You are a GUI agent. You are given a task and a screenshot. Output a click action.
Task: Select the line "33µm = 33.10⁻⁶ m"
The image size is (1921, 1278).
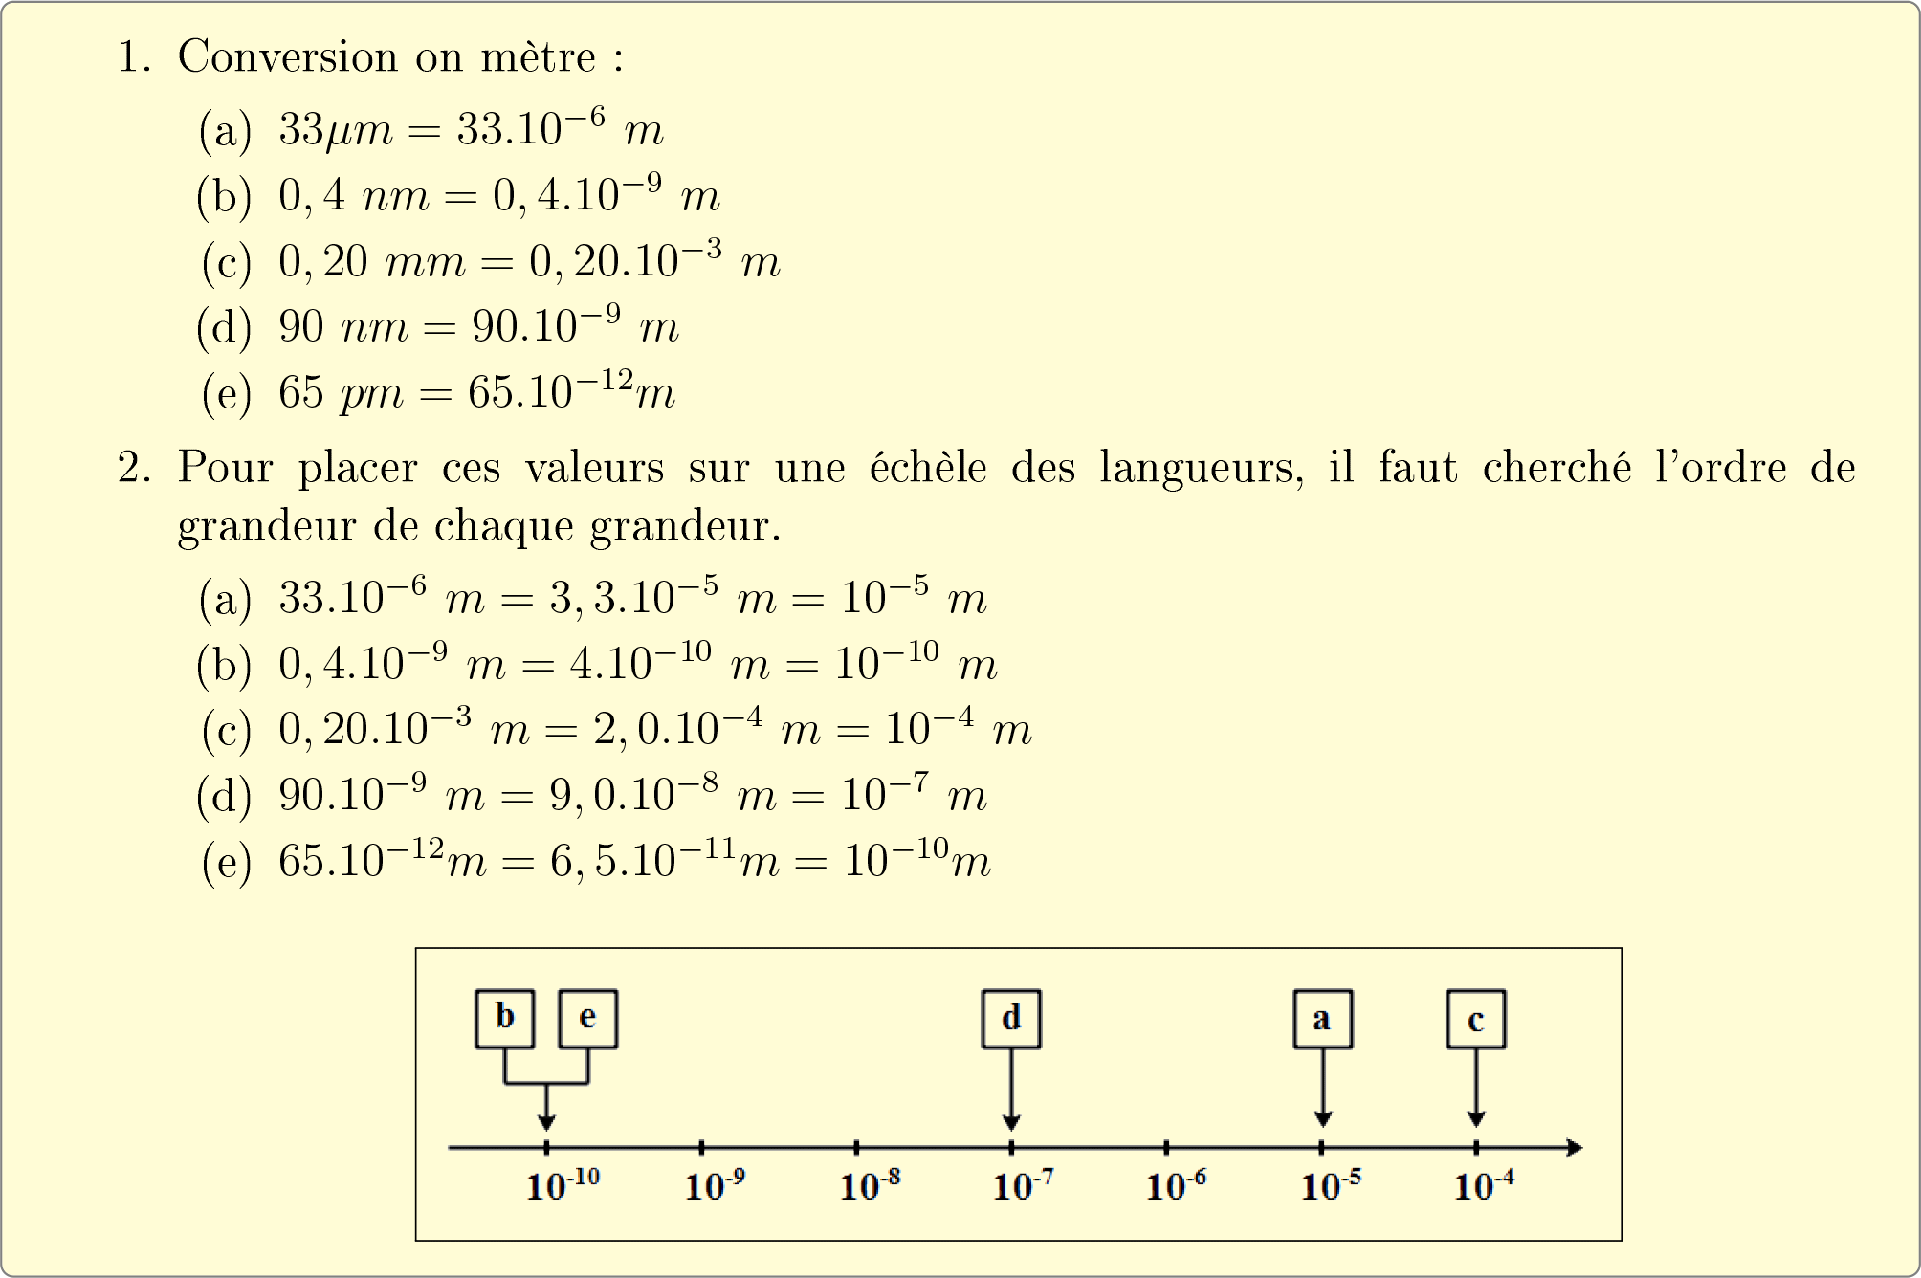tap(471, 129)
